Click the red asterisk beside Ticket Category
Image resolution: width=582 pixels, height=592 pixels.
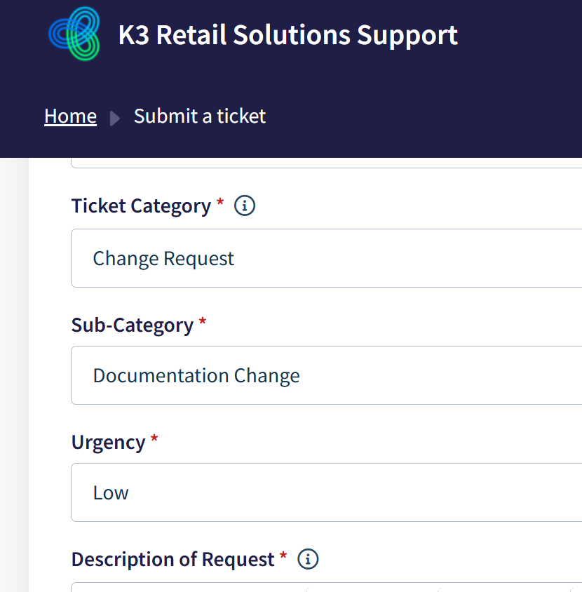coord(220,203)
